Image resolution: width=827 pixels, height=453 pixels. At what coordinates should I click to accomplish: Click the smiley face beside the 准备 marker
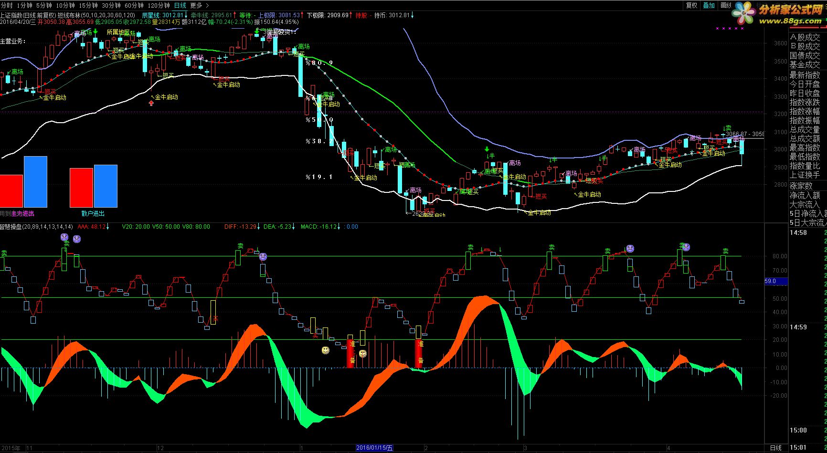[x=363, y=353]
